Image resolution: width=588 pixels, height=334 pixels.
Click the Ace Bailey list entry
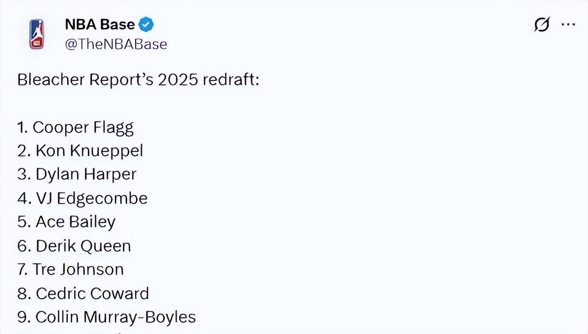coord(75,222)
